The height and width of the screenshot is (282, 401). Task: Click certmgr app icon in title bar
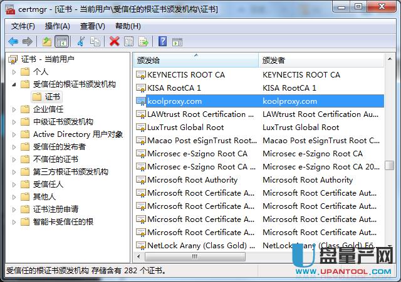(10, 9)
